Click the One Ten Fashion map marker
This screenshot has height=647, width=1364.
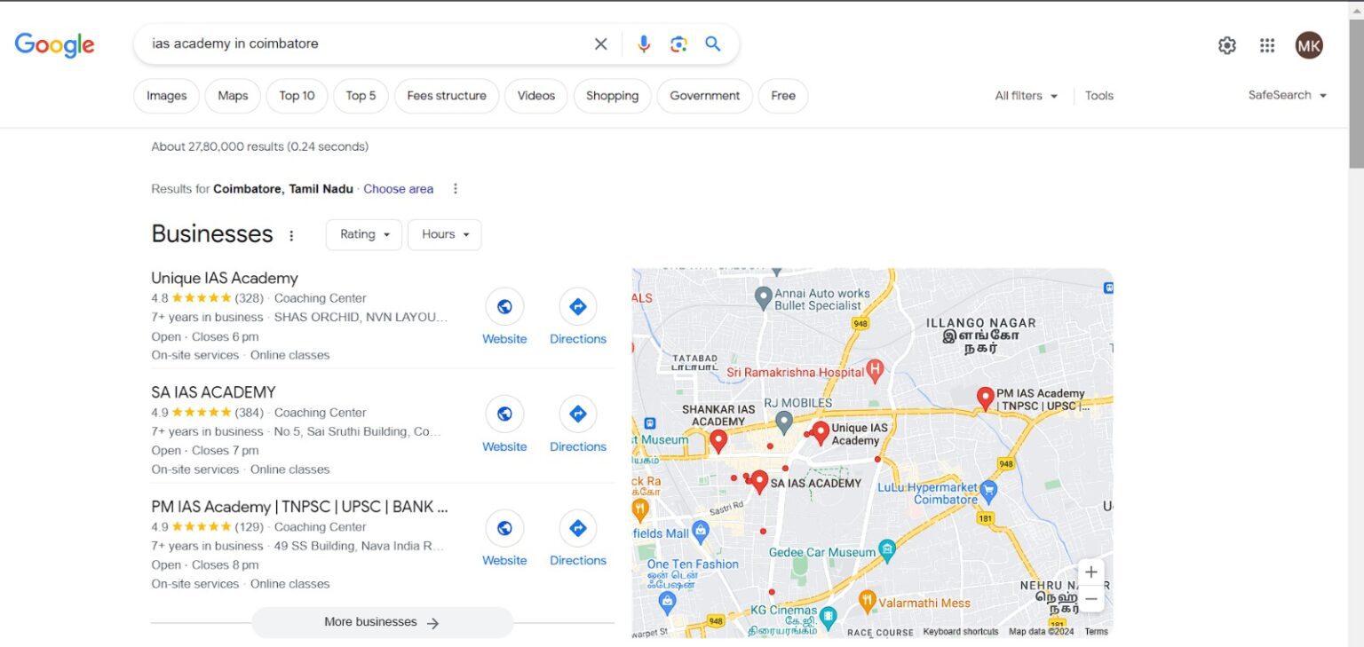[668, 602]
